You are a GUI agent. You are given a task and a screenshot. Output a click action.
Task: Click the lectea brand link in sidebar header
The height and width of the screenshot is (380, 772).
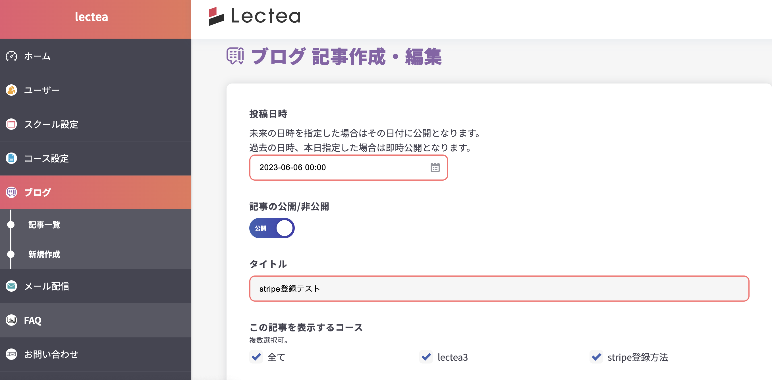pos(92,17)
